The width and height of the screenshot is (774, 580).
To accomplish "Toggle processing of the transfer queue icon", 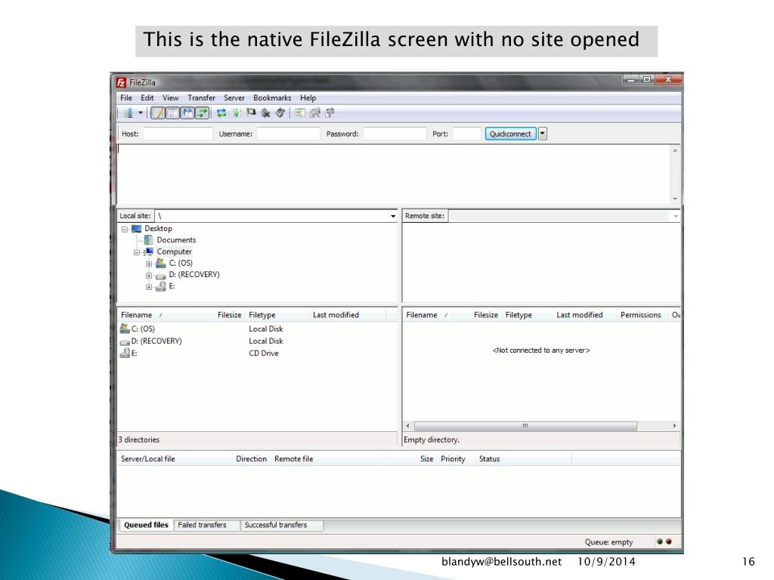I will coord(237,113).
